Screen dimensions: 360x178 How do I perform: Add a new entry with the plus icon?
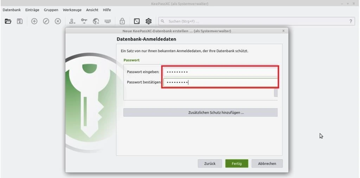(x=34, y=21)
